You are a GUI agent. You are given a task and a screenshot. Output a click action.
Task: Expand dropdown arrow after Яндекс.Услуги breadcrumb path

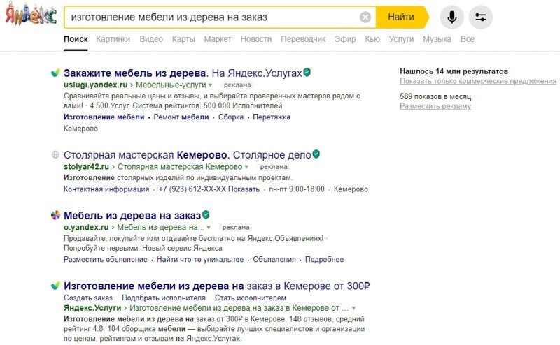pyautogui.click(x=353, y=308)
